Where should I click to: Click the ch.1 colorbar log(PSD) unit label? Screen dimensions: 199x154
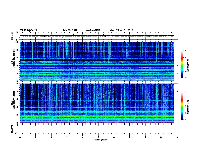tap(188, 66)
